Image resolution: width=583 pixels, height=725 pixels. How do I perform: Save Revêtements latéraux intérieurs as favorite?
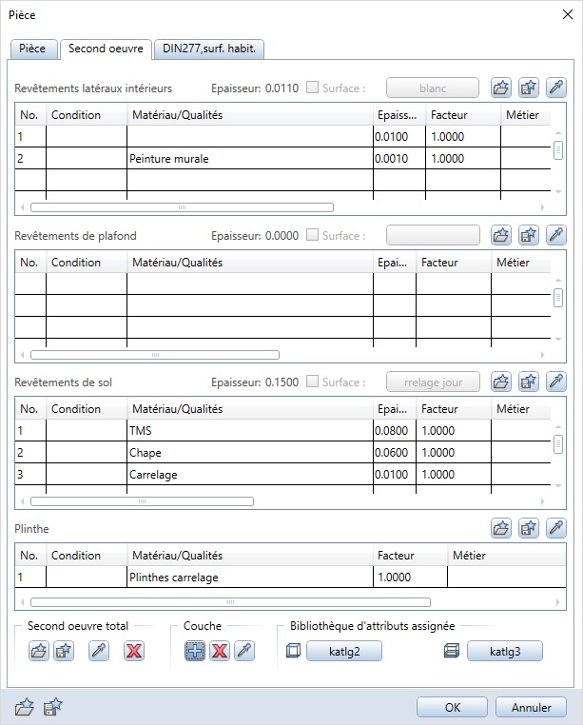(529, 88)
